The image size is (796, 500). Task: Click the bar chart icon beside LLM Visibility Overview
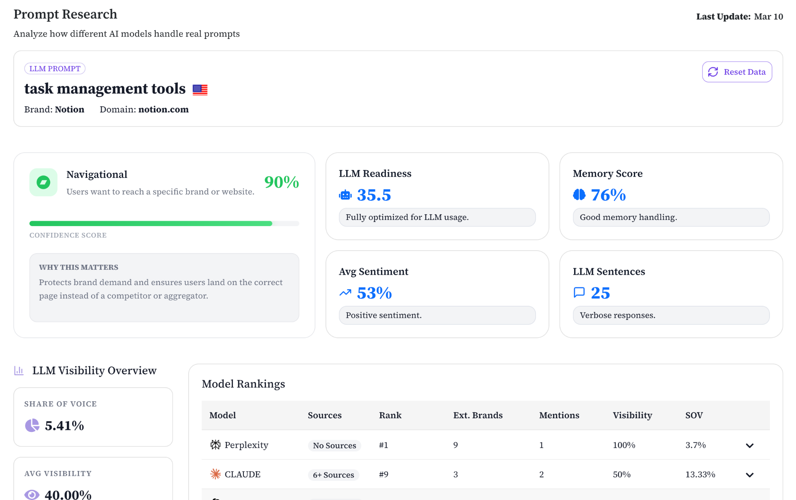[x=19, y=371]
